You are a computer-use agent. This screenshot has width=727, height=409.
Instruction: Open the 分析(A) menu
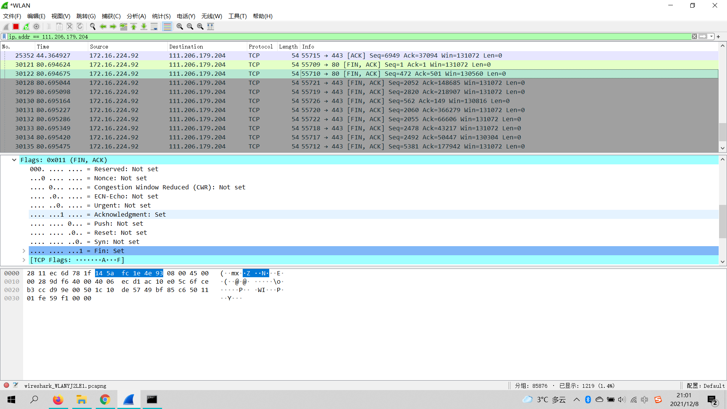click(136, 16)
